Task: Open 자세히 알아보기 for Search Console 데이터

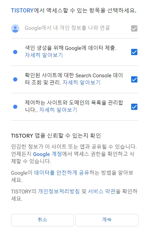Action: (x=81, y=83)
